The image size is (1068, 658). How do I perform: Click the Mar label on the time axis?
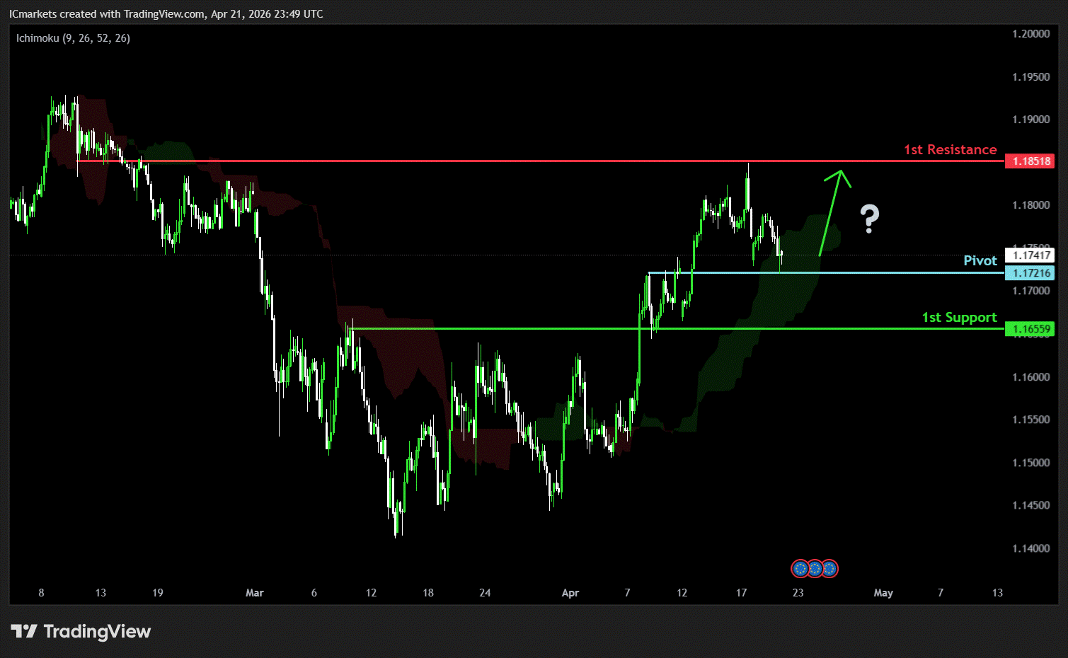tap(254, 593)
